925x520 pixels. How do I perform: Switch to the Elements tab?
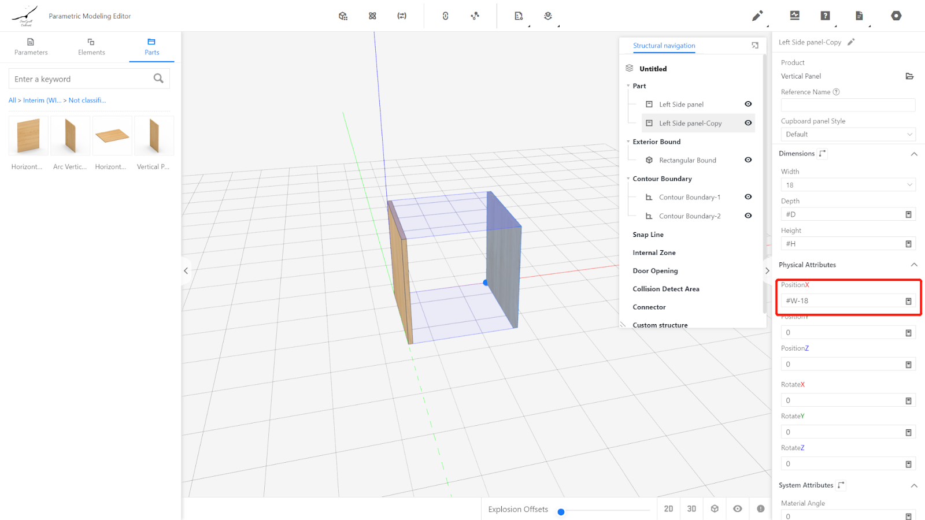pos(91,47)
